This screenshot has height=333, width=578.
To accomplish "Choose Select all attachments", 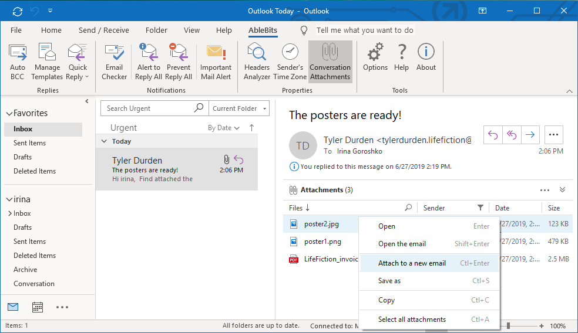I will pyautogui.click(x=429, y=320).
